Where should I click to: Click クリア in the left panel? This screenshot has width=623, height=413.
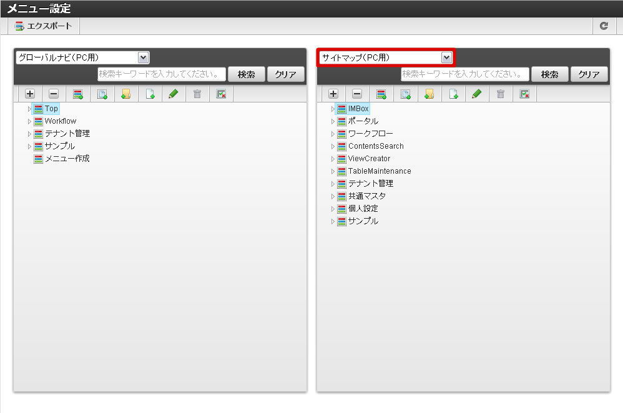[x=286, y=74]
